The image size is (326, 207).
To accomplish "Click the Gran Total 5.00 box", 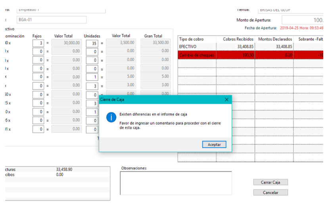I will (x=156, y=77).
